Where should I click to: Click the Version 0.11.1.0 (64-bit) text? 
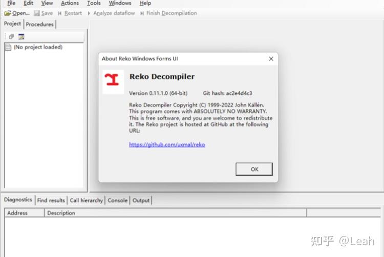[x=158, y=93]
